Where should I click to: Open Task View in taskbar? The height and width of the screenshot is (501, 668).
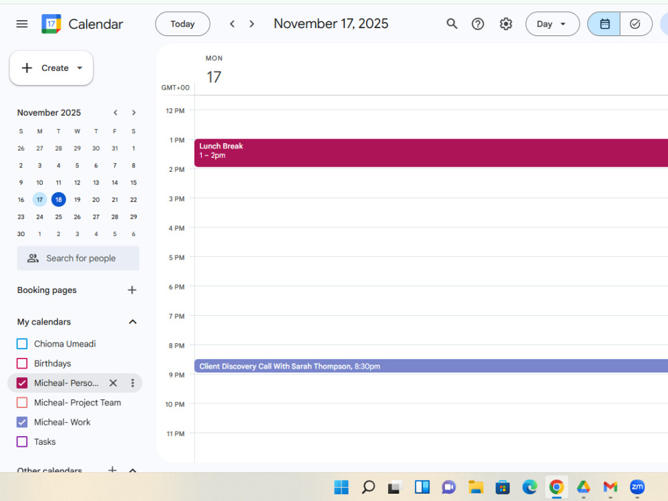pos(395,487)
